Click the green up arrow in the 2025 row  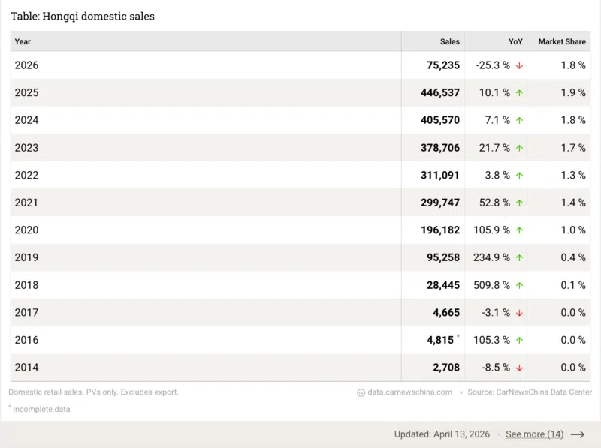(x=519, y=93)
